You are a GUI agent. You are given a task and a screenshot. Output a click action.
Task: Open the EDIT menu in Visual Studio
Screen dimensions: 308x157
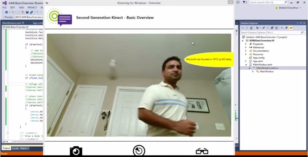click(x=13, y=8)
